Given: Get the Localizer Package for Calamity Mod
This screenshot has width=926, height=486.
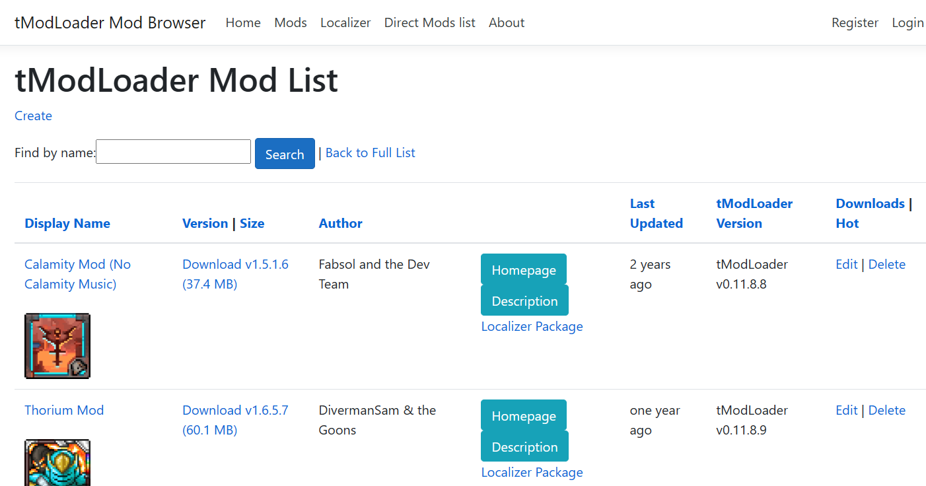Looking at the screenshot, I should click(532, 326).
